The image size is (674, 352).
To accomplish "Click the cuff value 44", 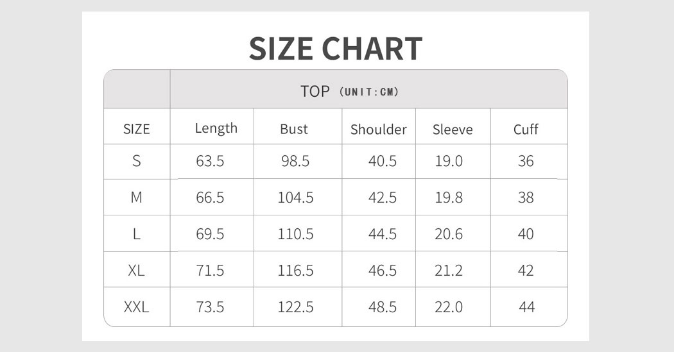I will pos(526,307).
